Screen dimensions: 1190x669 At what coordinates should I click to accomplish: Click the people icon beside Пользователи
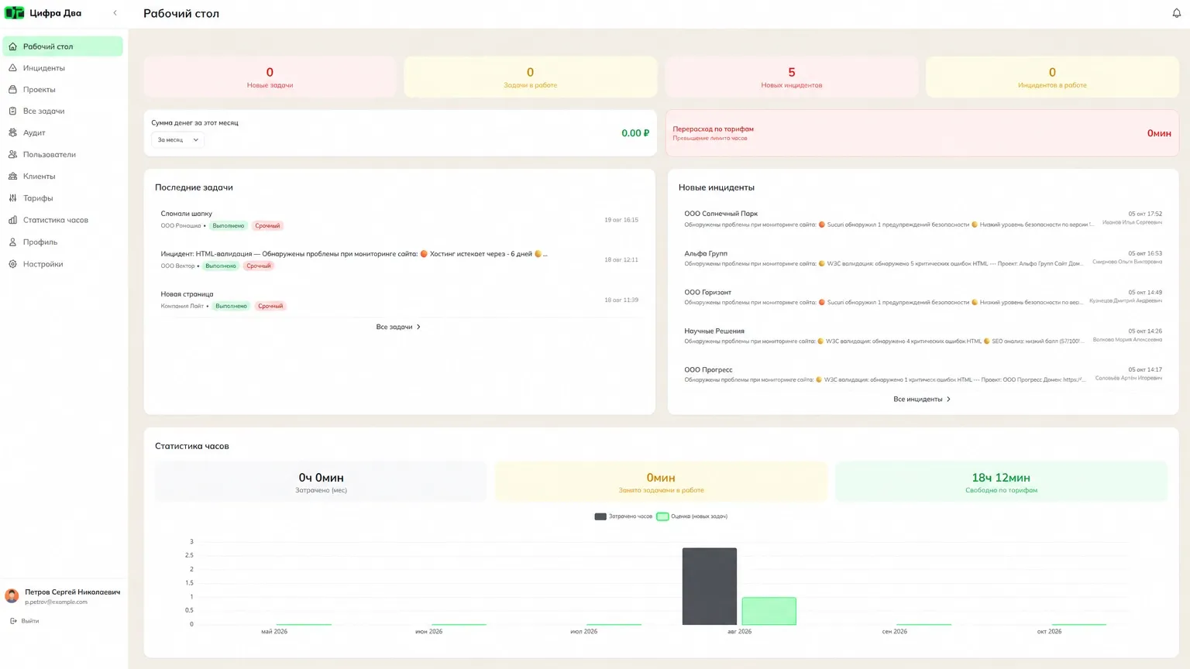[x=12, y=154]
